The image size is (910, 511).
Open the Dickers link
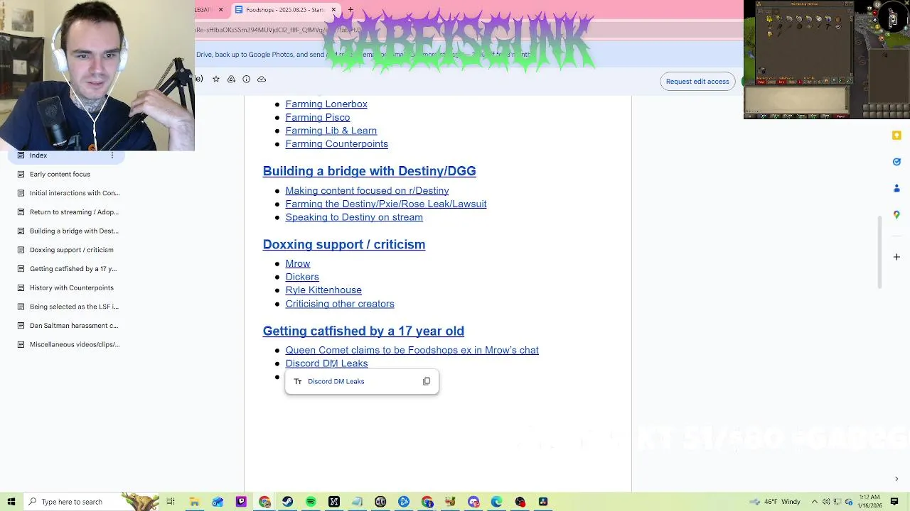(x=302, y=277)
